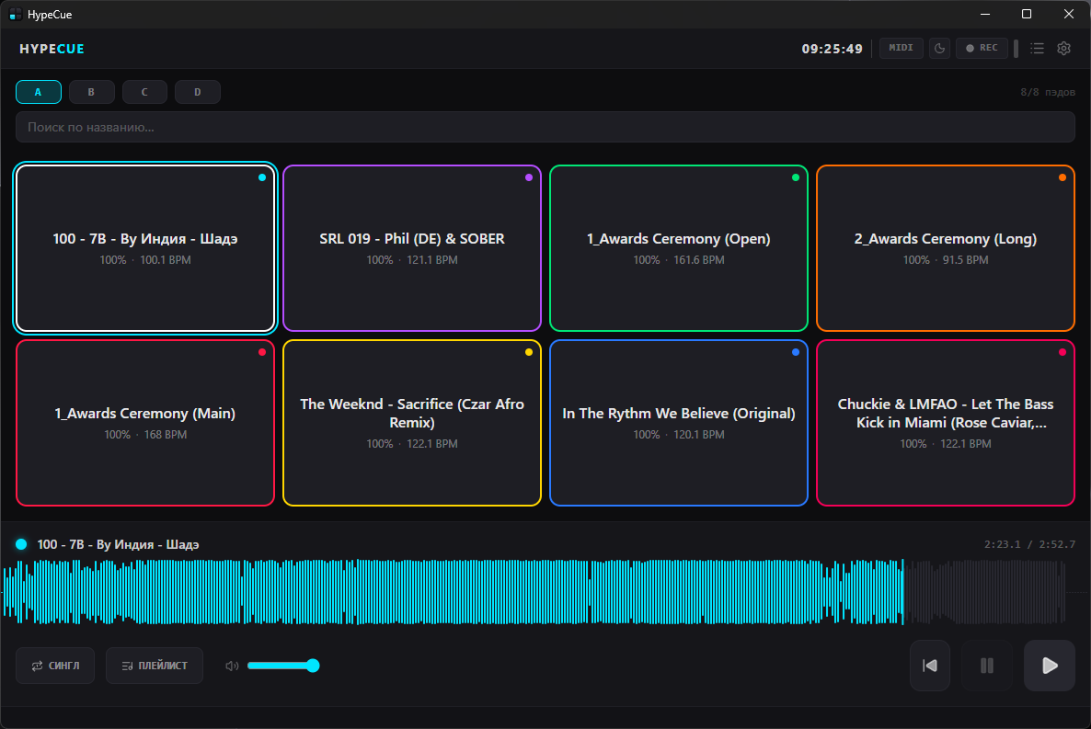
Task: Click the 2:23.1 / 2:52.7 time readout
Action: (x=1029, y=544)
